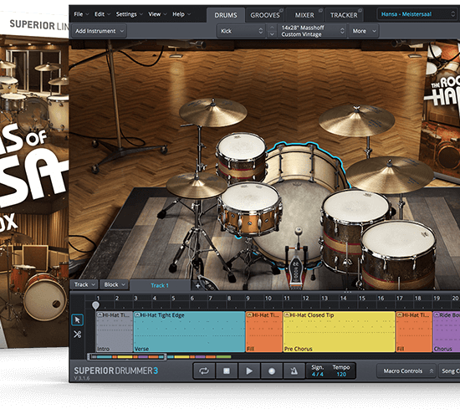
Task: Open the View menu
Action: [x=157, y=14]
